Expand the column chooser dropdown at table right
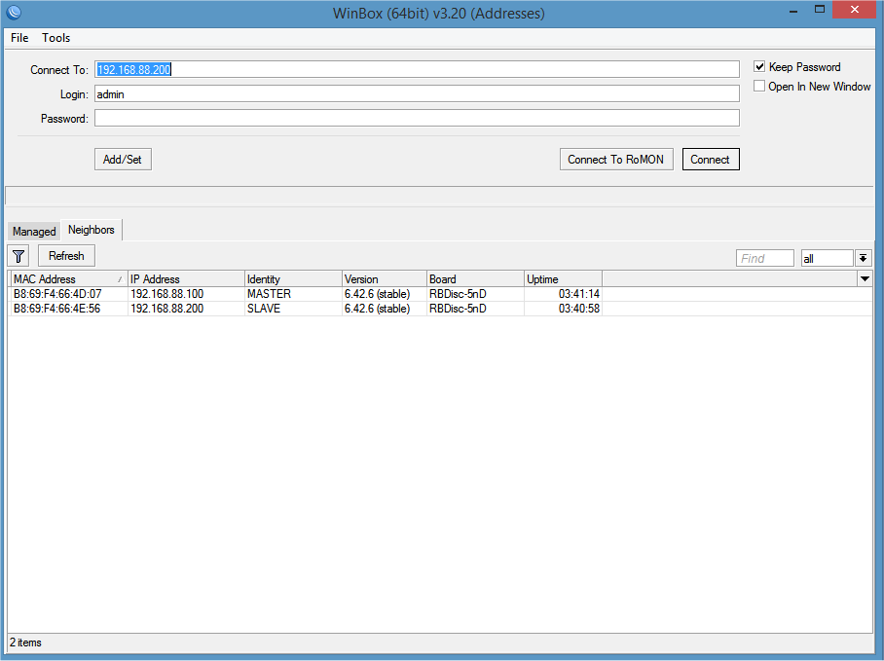Screen dimensions: 884x661 point(865,279)
